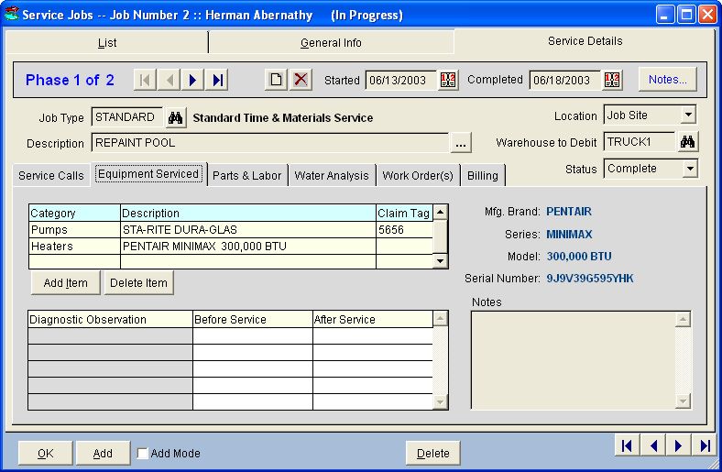Open the Service Calls tab
722x472 pixels.
(x=51, y=175)
